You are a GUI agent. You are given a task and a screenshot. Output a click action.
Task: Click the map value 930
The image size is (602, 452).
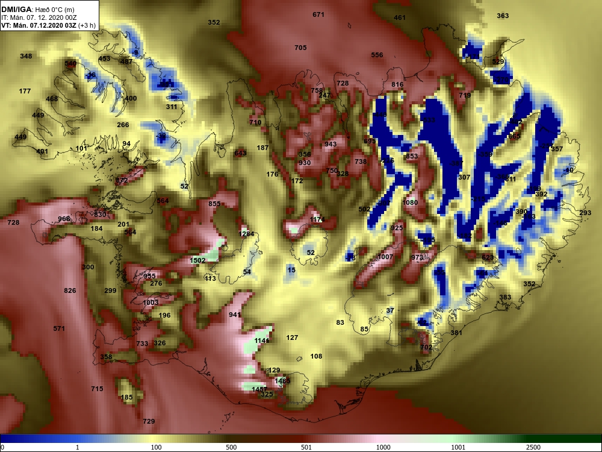[x=305, y=163]
